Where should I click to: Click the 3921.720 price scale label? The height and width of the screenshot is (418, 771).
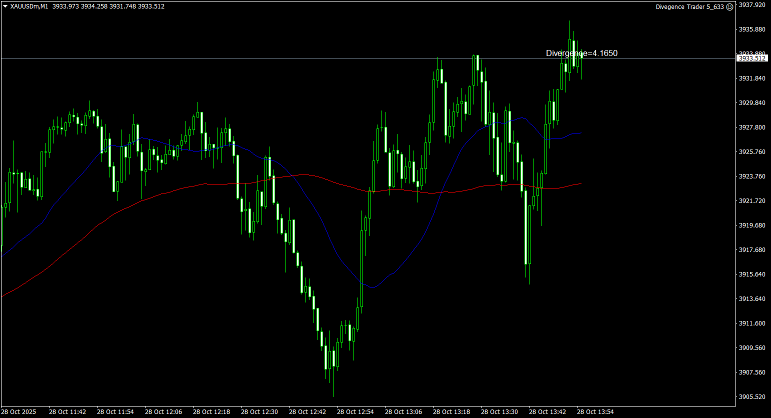pos(752,201)
